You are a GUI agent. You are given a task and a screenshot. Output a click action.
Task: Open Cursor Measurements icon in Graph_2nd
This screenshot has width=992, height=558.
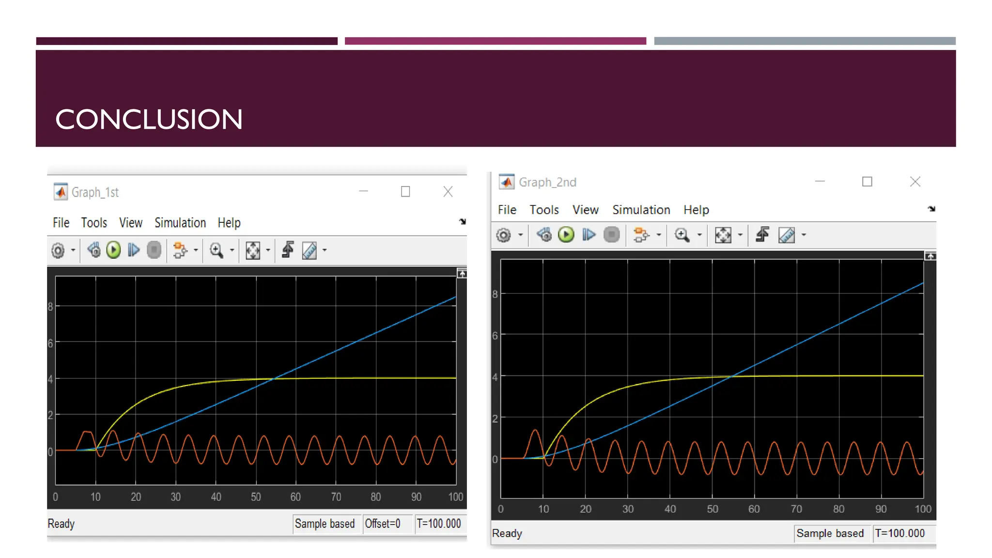(x=787, y=235)
